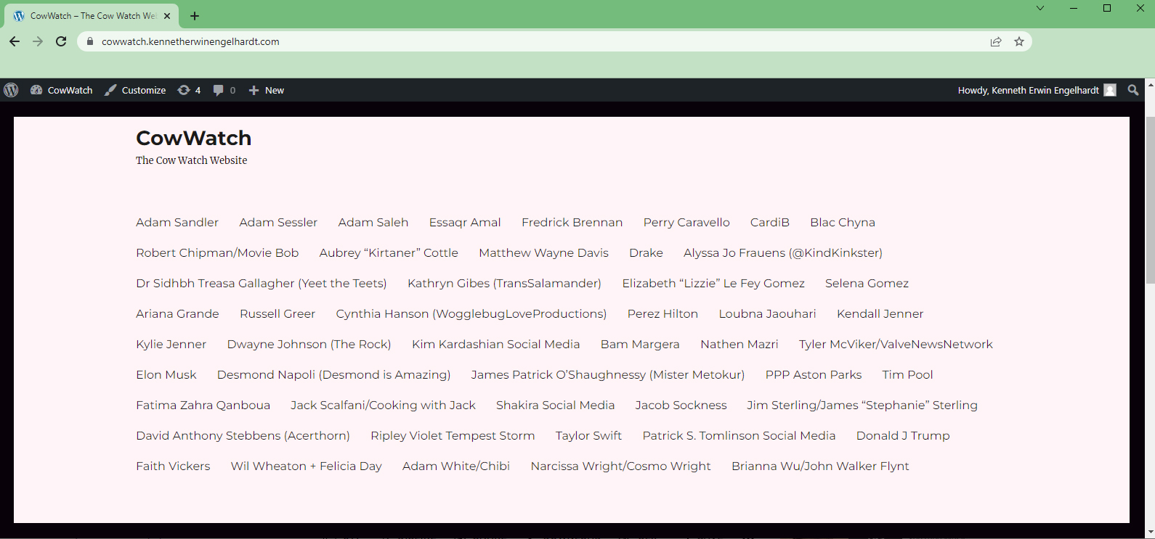The image size is (1155, 539).
Task: Open Jack Scalfani/Cooking with Jack link
Action: (x=383, y=405)
